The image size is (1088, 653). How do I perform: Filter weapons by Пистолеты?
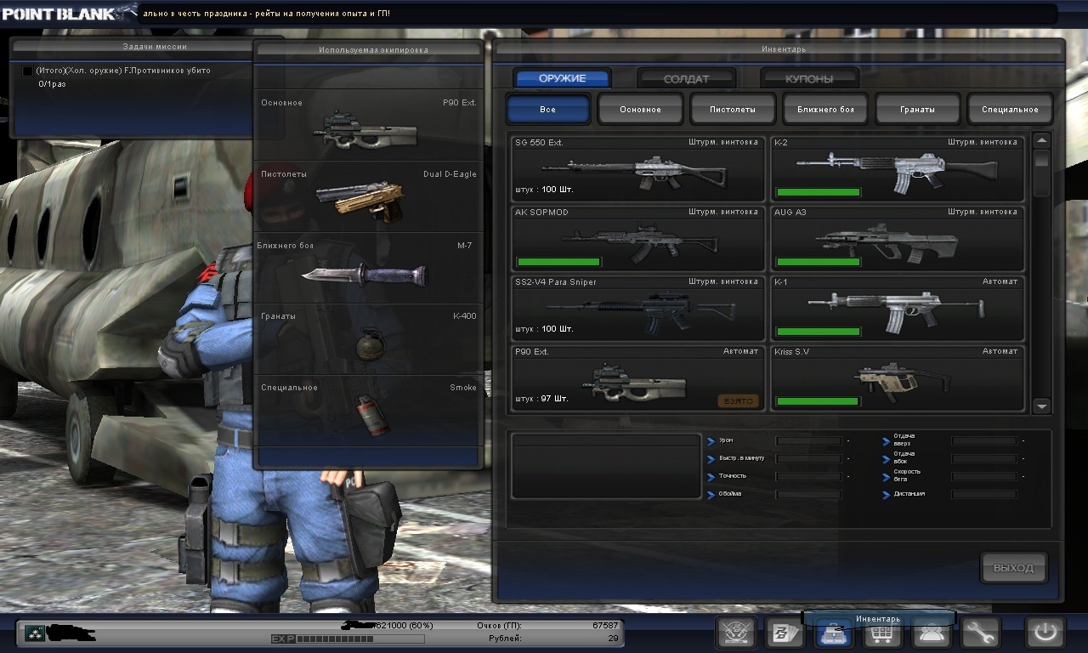733,109
